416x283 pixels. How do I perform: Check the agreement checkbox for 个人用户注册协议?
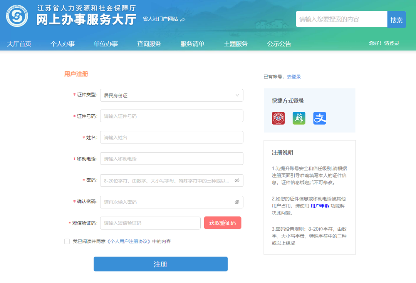[67, 241]
